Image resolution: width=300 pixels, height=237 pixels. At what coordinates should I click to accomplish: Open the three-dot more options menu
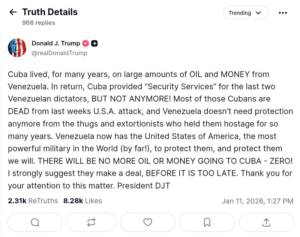(282, 13)
